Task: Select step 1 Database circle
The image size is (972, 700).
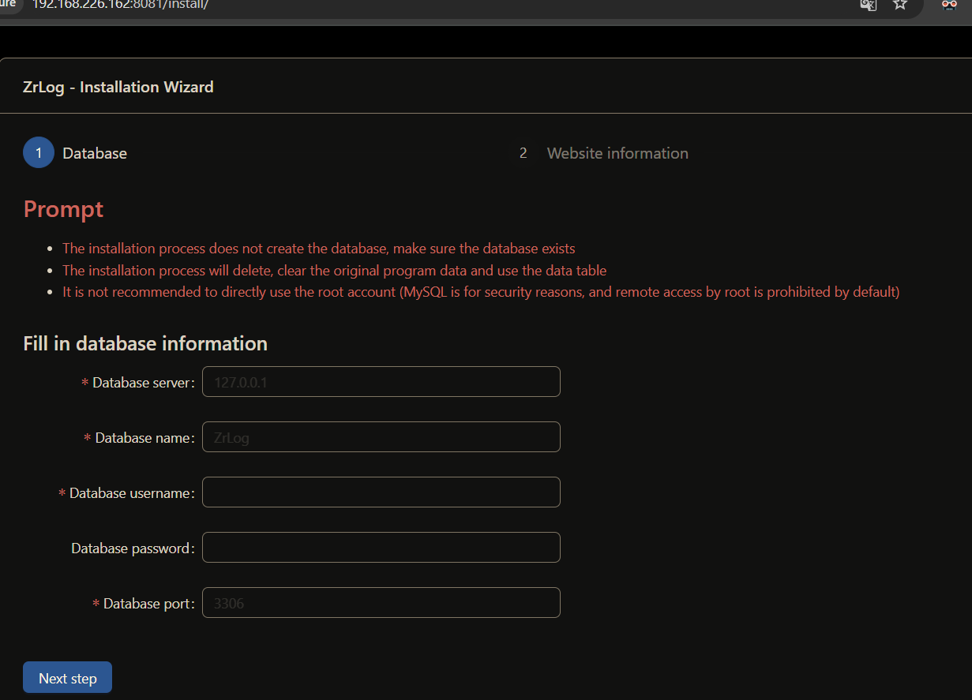Action: click(x=39, y=153)
